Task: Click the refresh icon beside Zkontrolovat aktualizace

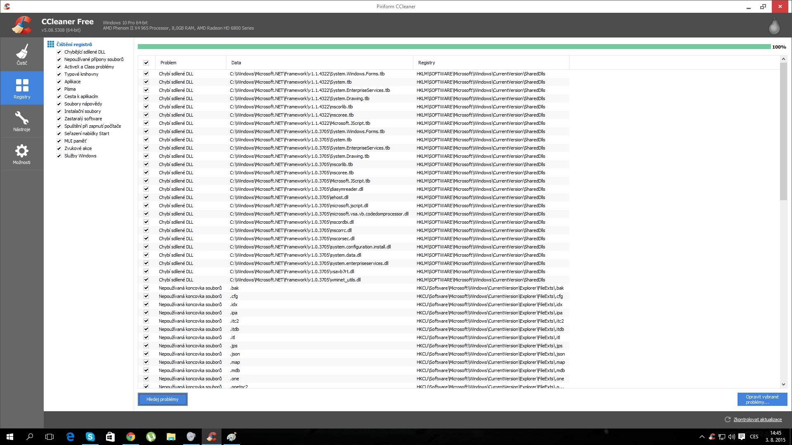Action: point(728,419)
